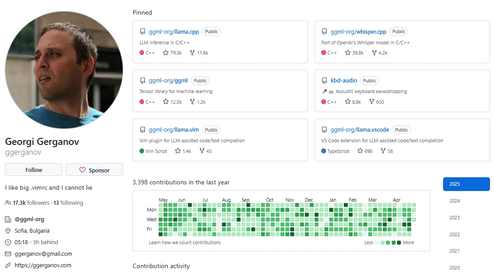Switch to 2023 contribution year
Viewport: 494px width, 273px height.
454,218
